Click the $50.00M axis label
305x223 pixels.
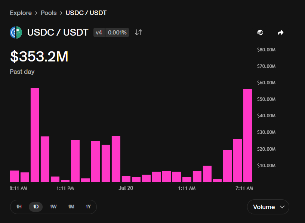coord(266,99)
